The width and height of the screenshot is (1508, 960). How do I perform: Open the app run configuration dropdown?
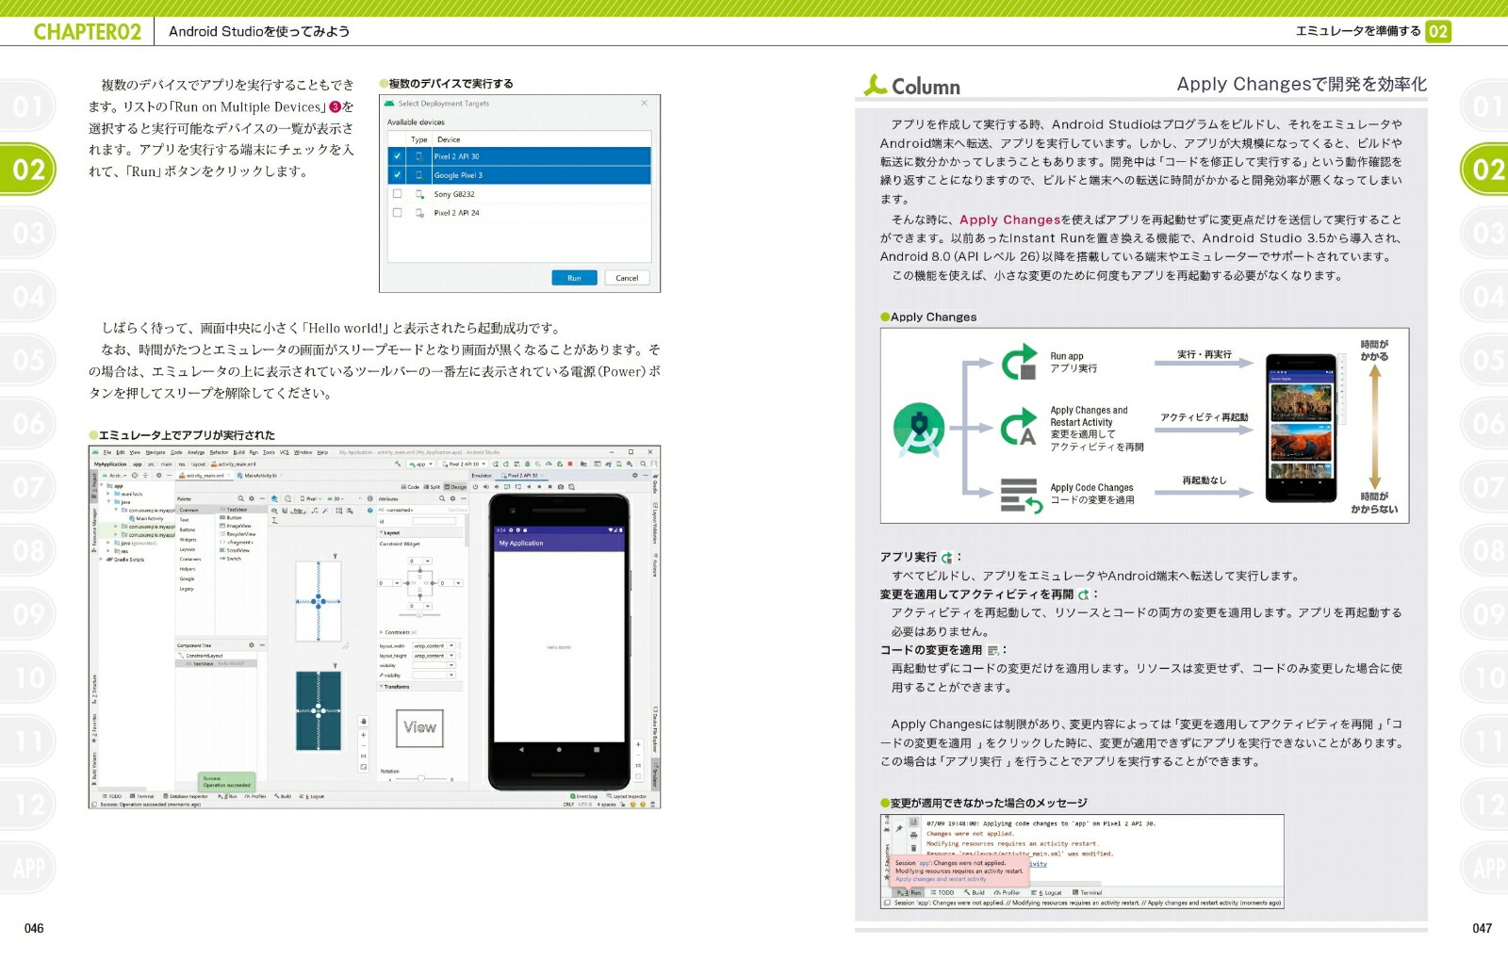point(421,464)
